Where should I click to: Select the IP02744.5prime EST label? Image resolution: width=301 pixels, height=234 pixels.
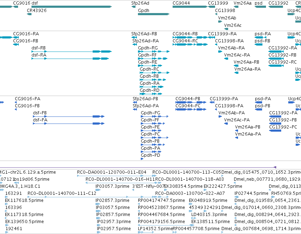pos(251,193)
